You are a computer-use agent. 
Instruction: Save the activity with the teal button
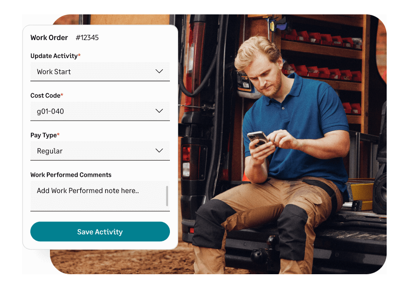100,232
